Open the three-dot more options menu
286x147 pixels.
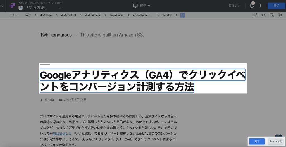tap(260, 6)
